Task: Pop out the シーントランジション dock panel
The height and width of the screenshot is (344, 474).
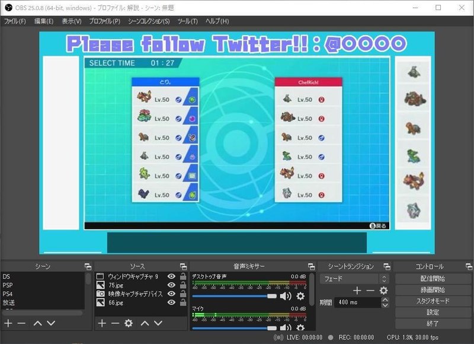Action: (387, 266)
